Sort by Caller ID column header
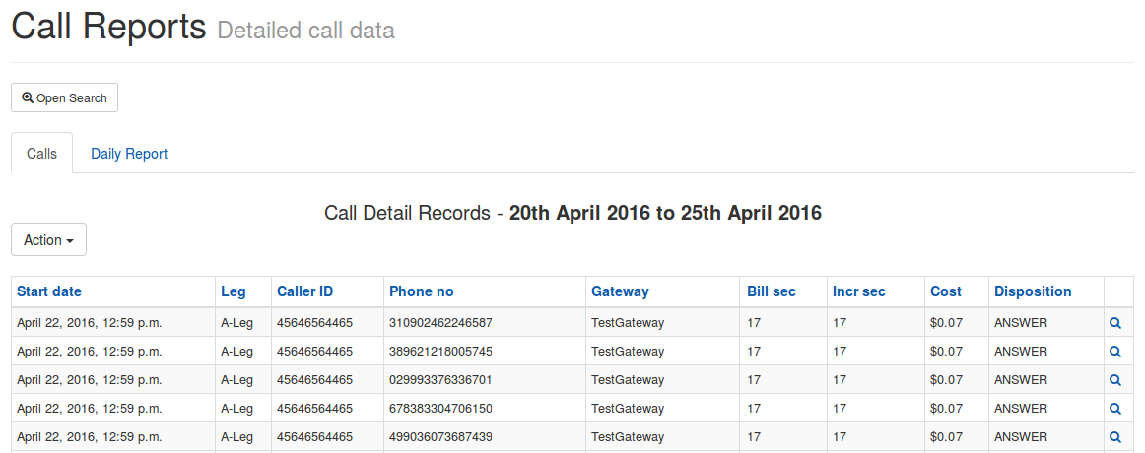Screen dimensions: 1145x453 point(304,291)
